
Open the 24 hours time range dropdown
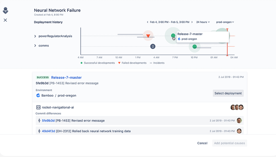click(203, 22)
